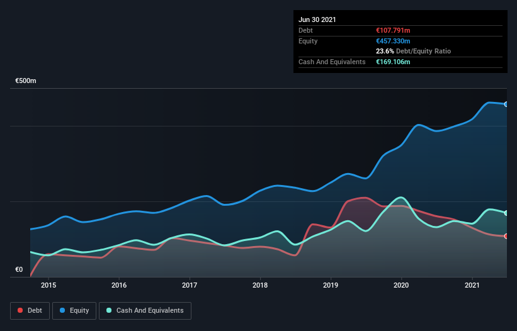The width and height of the screenshot is (517, 331).
Task: Click the Cash And Equivalents tooltip label
Action: [x=332, y=62]
